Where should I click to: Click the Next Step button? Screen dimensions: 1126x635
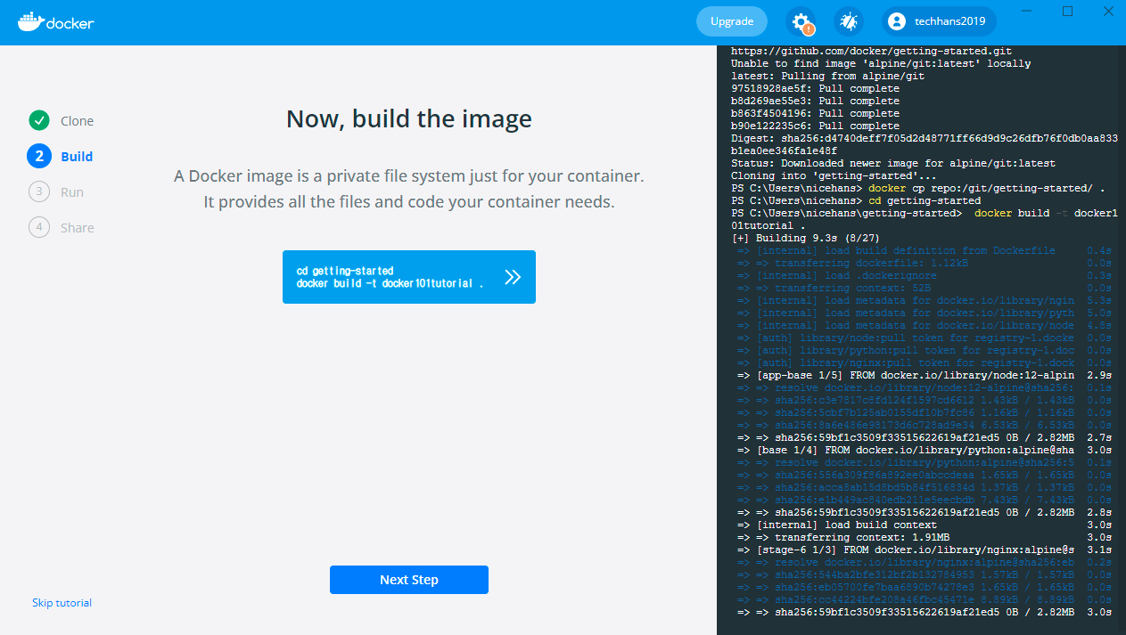(x=409, y=580)
